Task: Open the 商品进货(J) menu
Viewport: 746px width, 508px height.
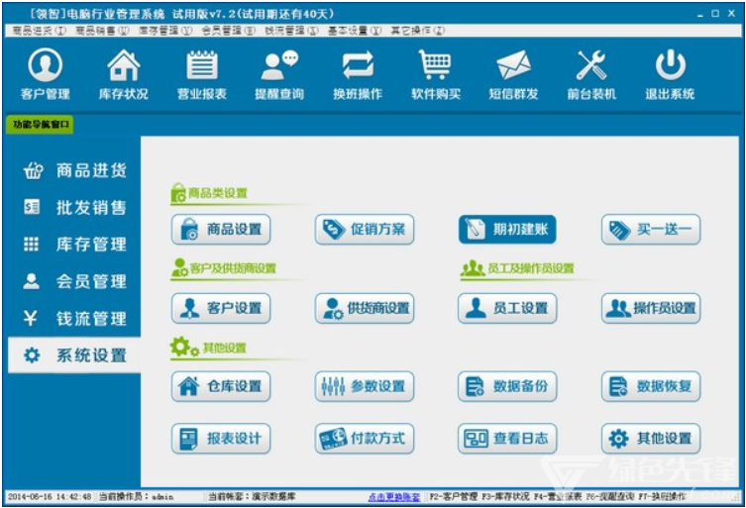Action: pos(40,31)
